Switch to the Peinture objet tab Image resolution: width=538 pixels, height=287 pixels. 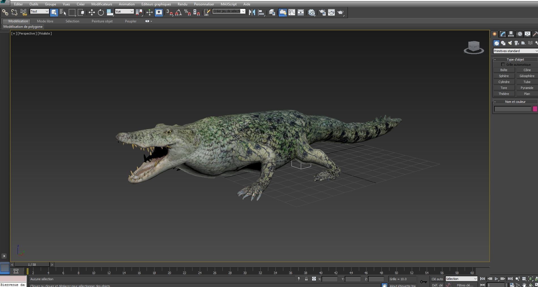pos(102,21)
